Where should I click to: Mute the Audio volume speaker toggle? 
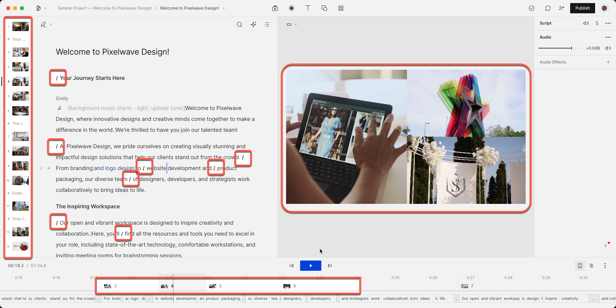608,48
